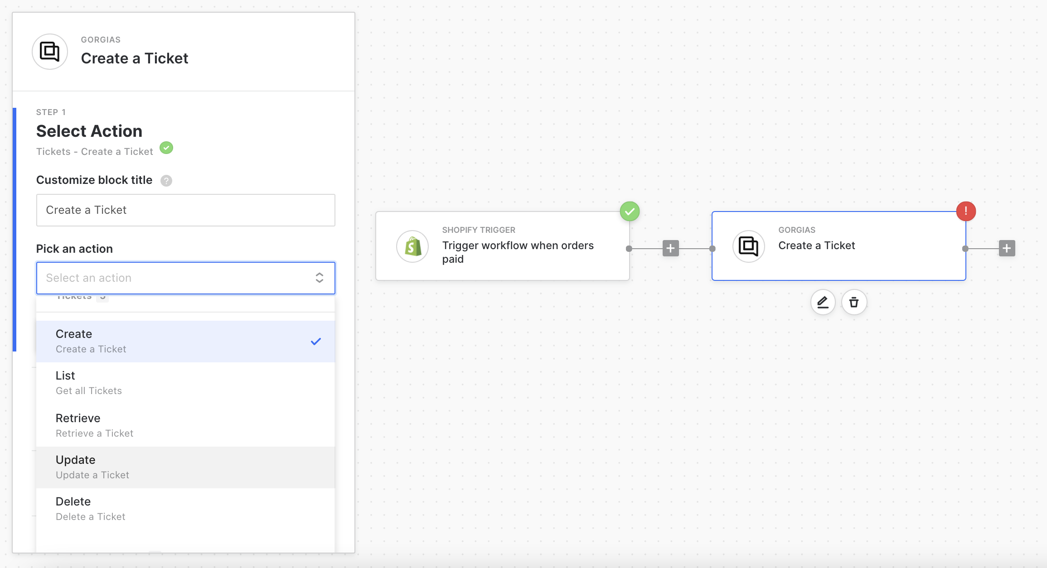
Task: Click green checkmark badge on Shopify trigger block
Action: (630, 211)
